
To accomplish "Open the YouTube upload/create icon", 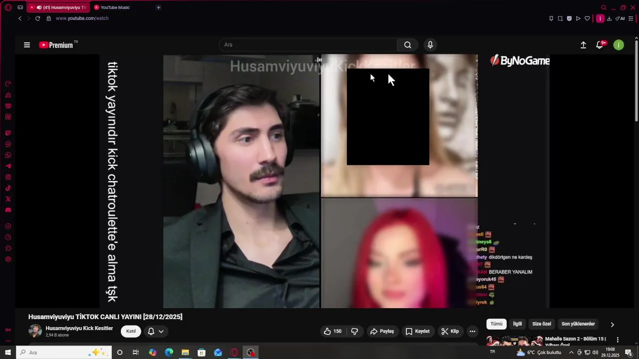I will tap(583, 45).
